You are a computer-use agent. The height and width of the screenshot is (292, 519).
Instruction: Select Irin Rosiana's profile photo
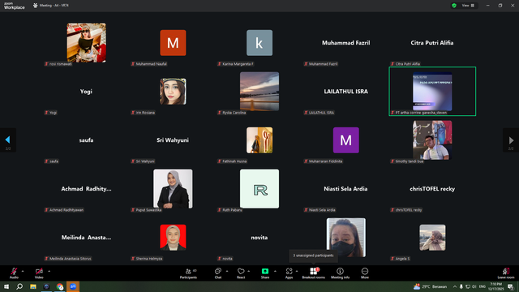pos(173,92)
